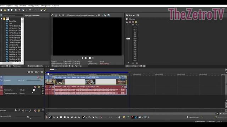
Task: Open the overlays dropdown arrow
Action: (x=102, y=16)
